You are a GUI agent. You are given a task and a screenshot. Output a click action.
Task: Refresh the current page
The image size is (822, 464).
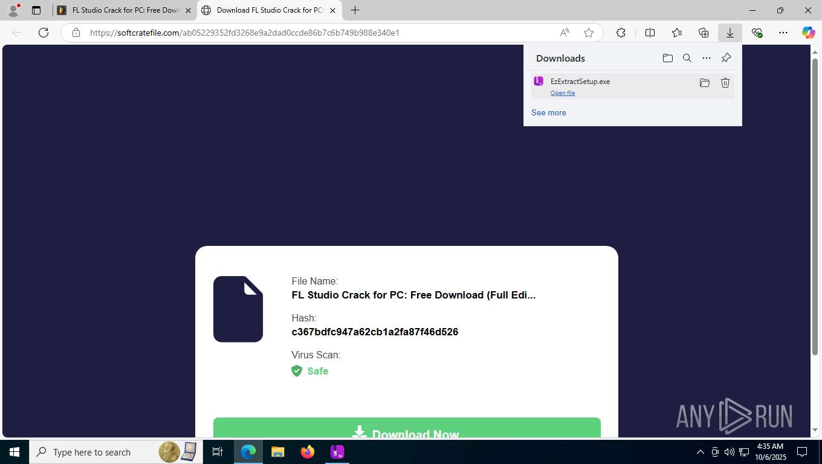coord(44,33)
